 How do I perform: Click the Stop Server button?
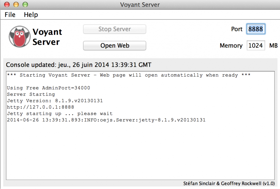(x=115, y=29)
